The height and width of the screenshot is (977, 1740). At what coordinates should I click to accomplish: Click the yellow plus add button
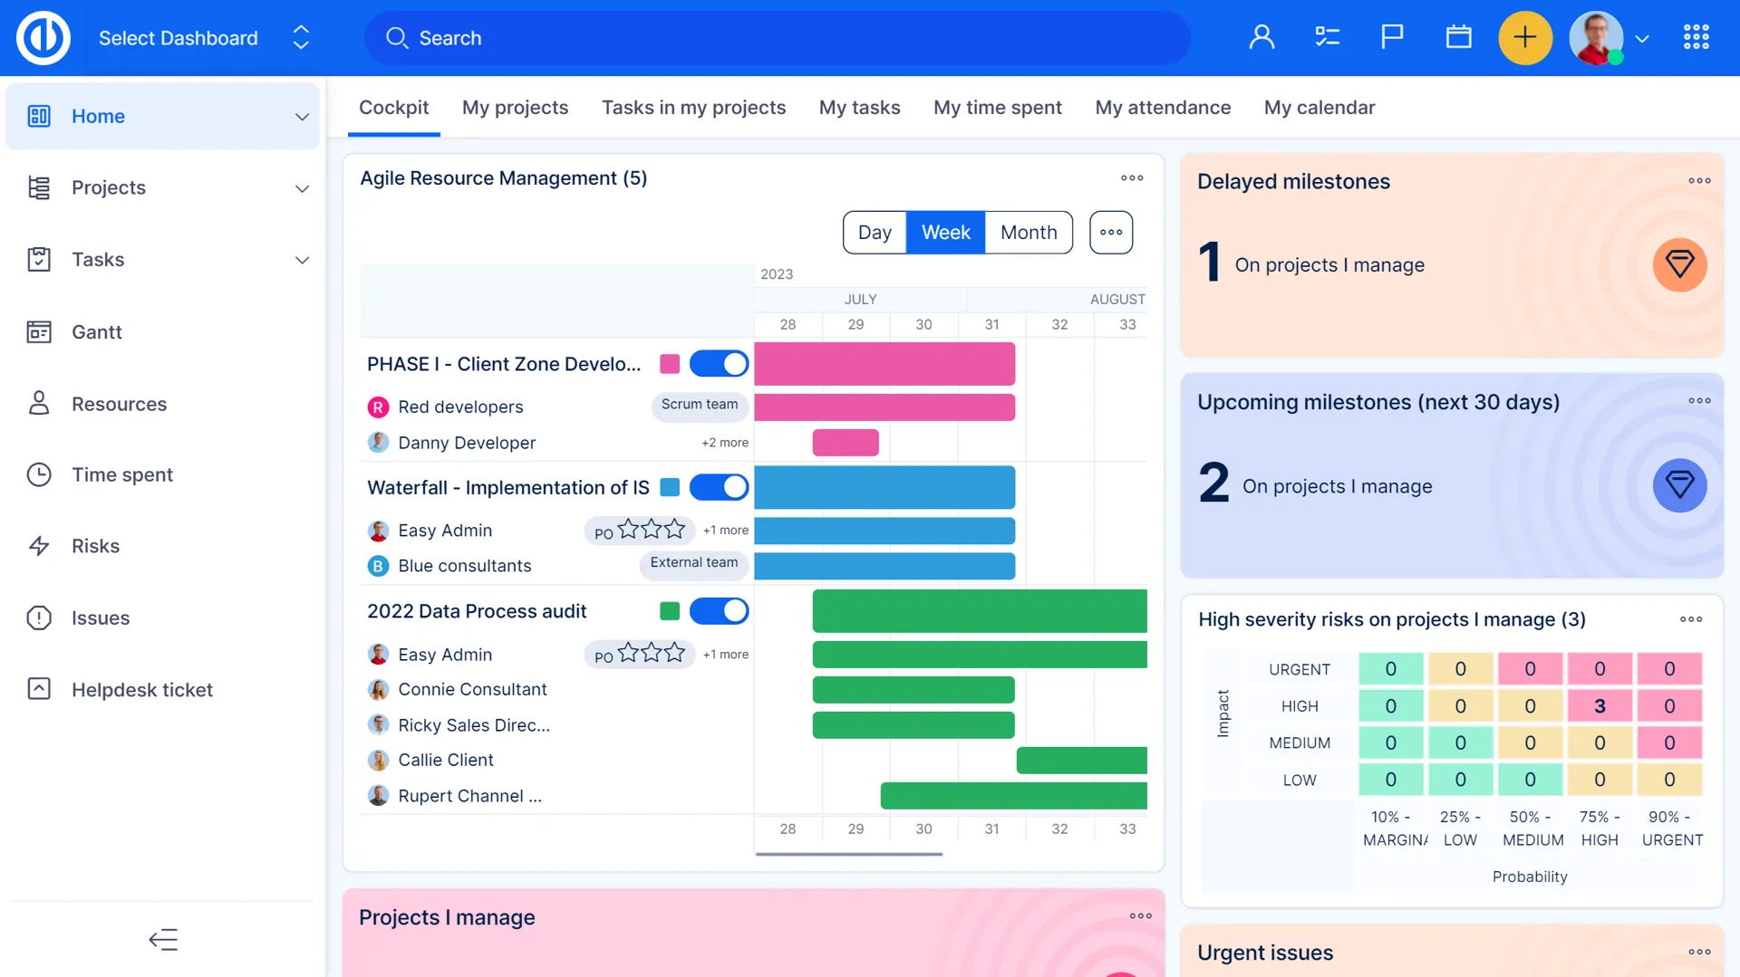(x=1525, y=37)
